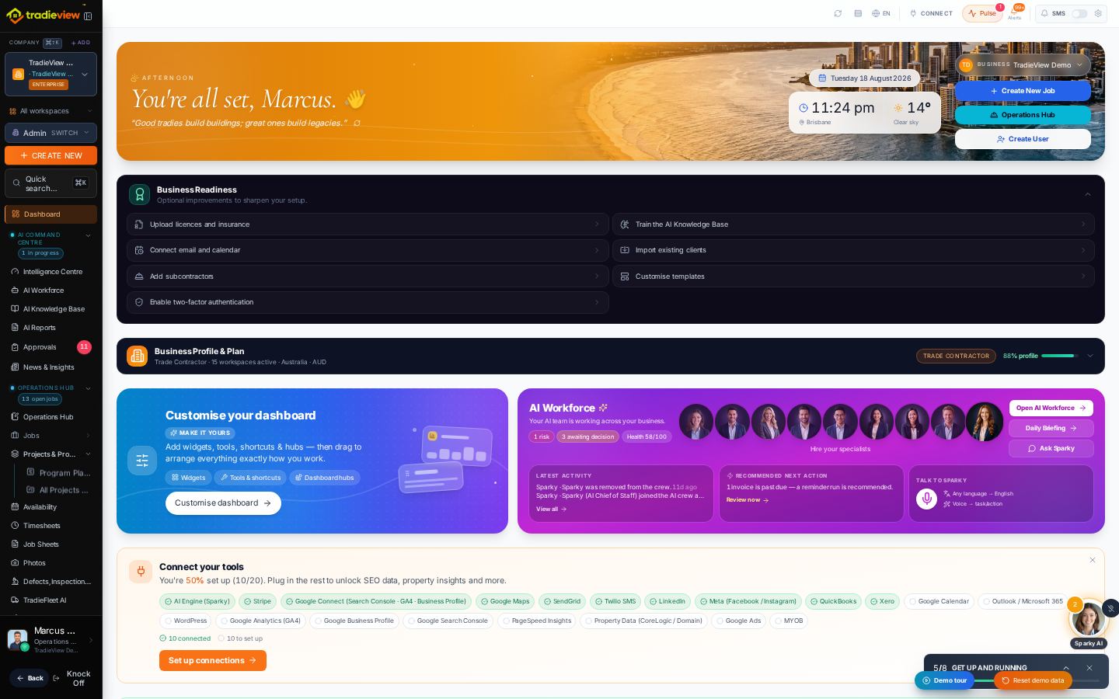The image size is (1119, 699).
Task: Toggle the Google Calendar connection chip
Action: coord(939,601)
